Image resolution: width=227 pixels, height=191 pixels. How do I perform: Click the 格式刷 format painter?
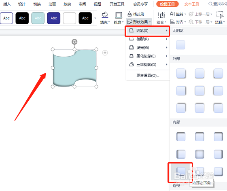pyautogui.click(x=136, y=14)
